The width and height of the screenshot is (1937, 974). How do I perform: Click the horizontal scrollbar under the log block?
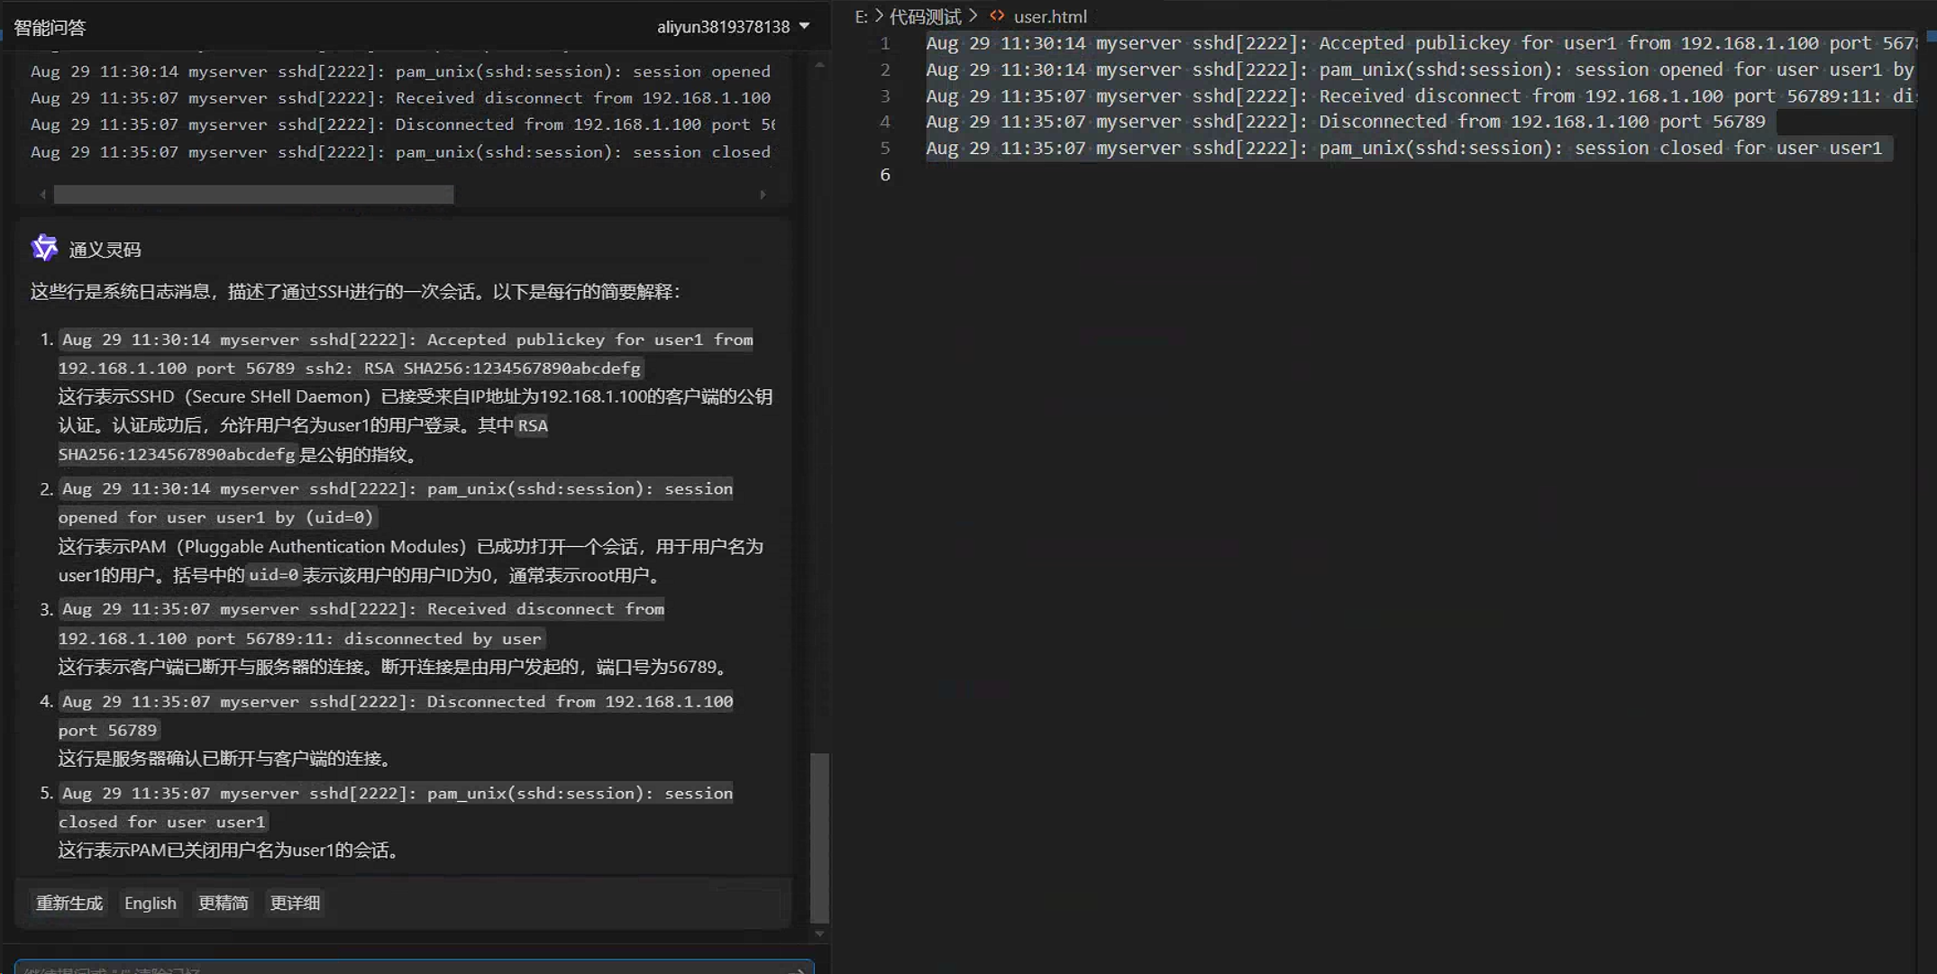pyautogui.click(x=253, y=194)
